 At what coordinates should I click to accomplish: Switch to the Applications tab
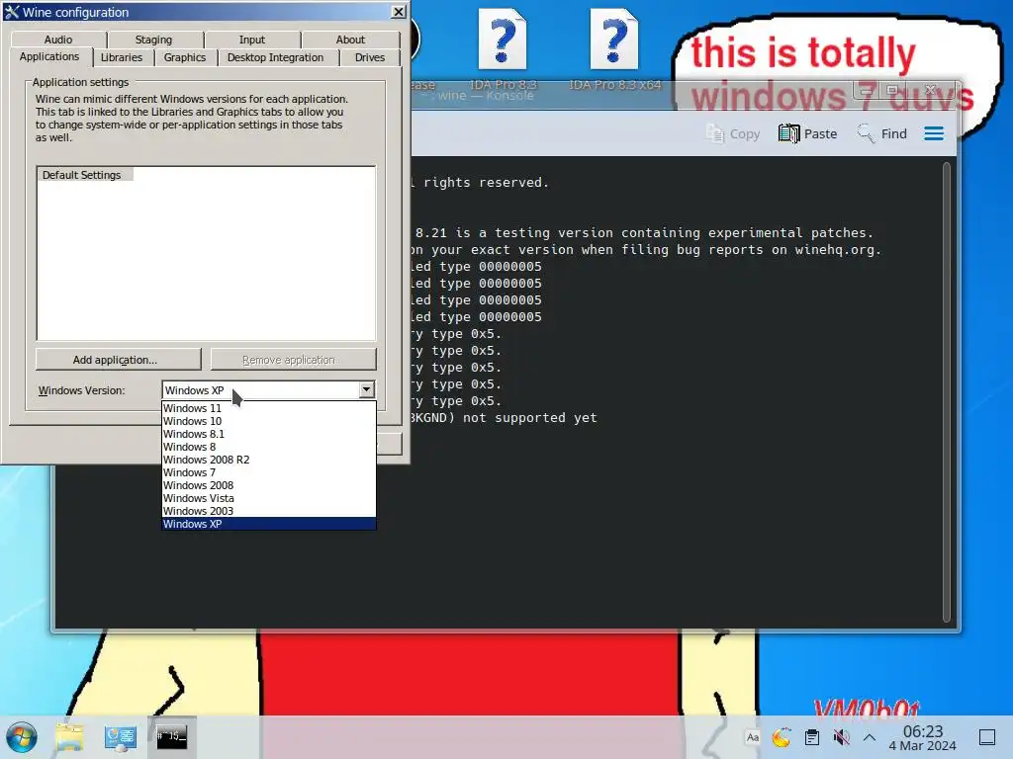click(49, 56)
